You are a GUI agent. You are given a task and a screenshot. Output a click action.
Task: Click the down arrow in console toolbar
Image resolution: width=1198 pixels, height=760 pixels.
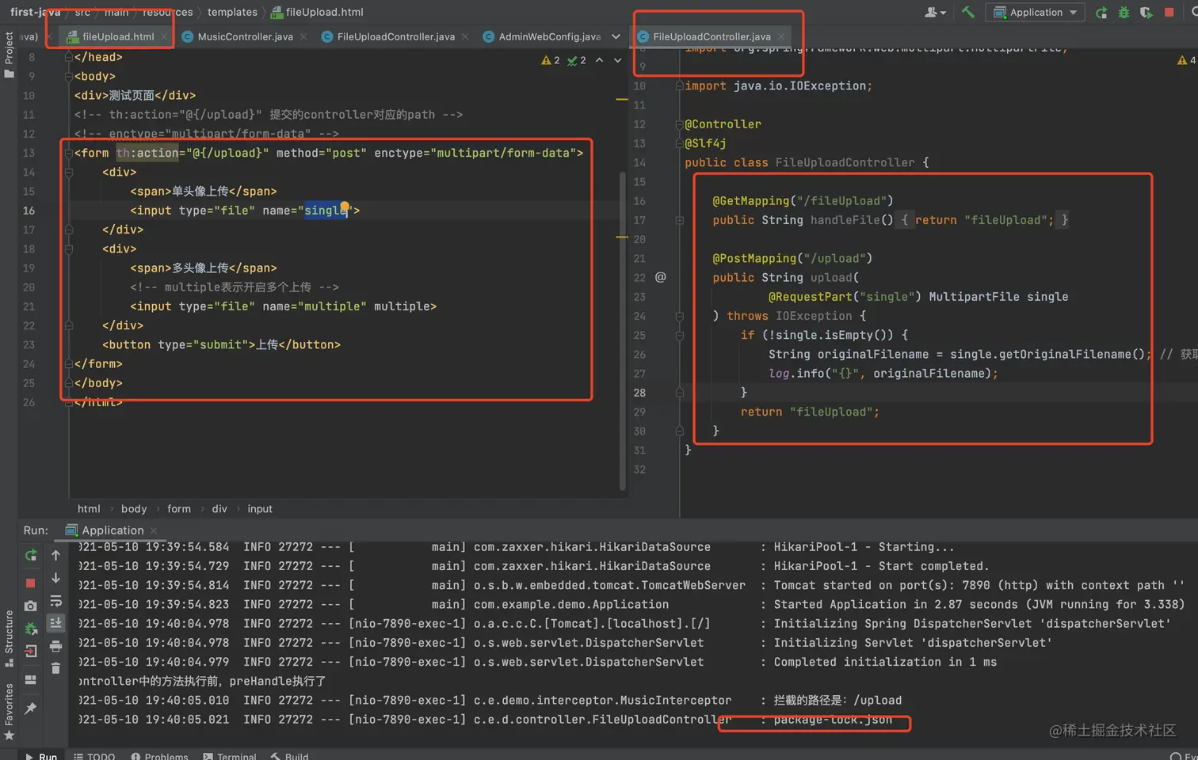pyautogui.click(x=55, y=578)
